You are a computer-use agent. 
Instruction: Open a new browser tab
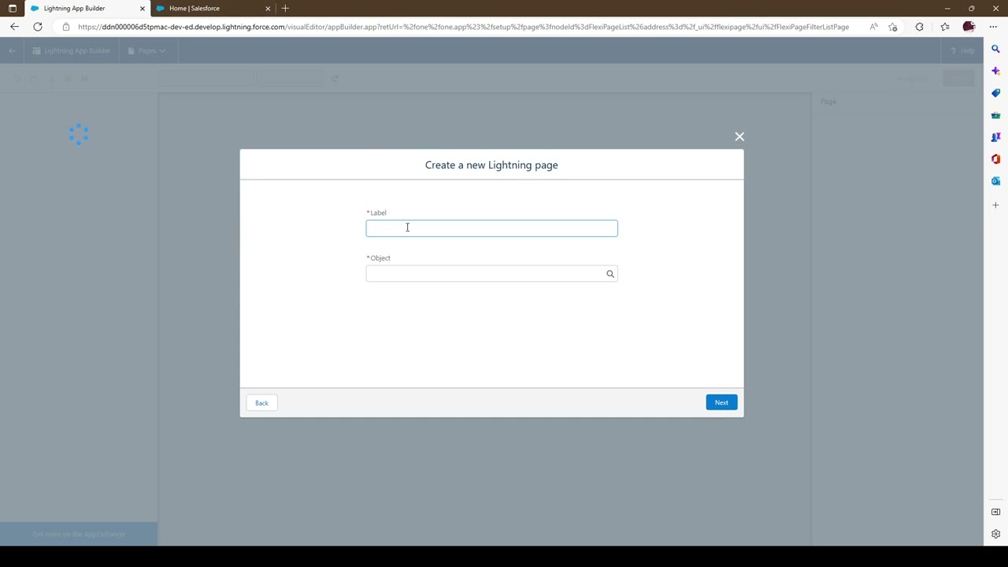(x=285, y=9)
